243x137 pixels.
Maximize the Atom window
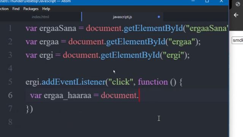(x=207, y=1)
